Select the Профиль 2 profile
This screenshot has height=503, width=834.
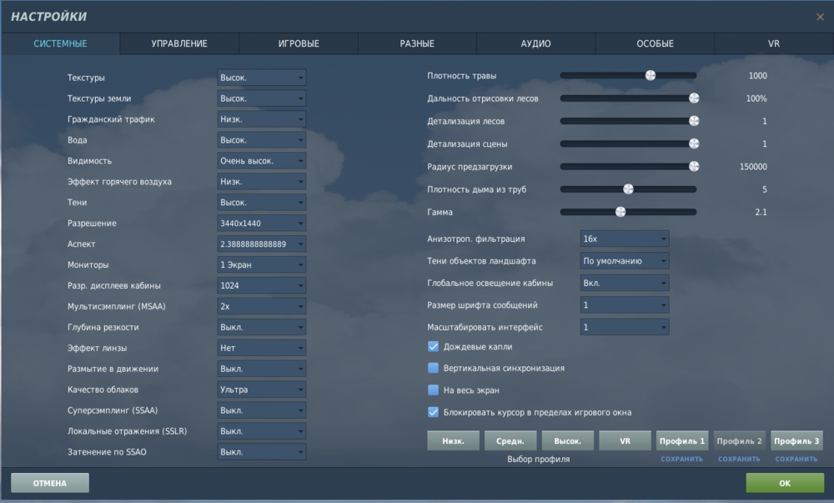pos(739,440)
